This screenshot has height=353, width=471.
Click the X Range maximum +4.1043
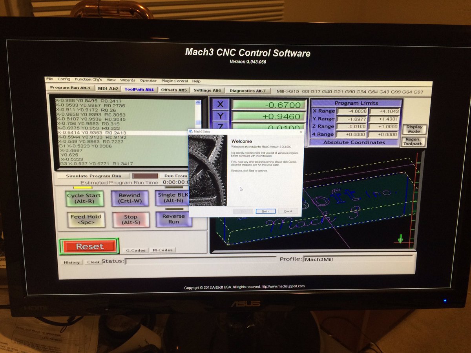tap(384, 111)
